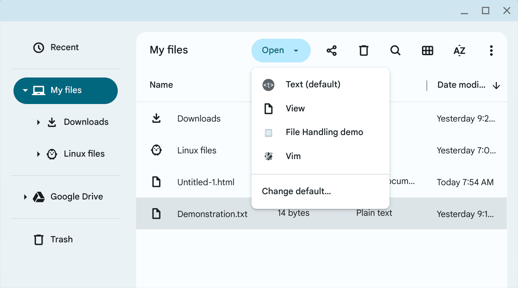Open Trash from the sidebar
This screenshot has height=288, width=518.
tap(62, 239)
